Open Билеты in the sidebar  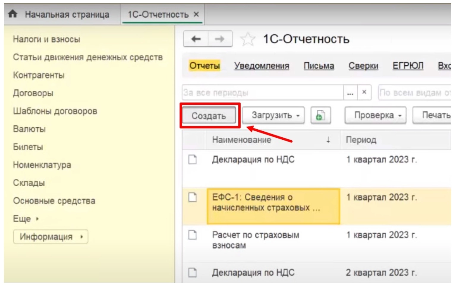pos(28,147)
